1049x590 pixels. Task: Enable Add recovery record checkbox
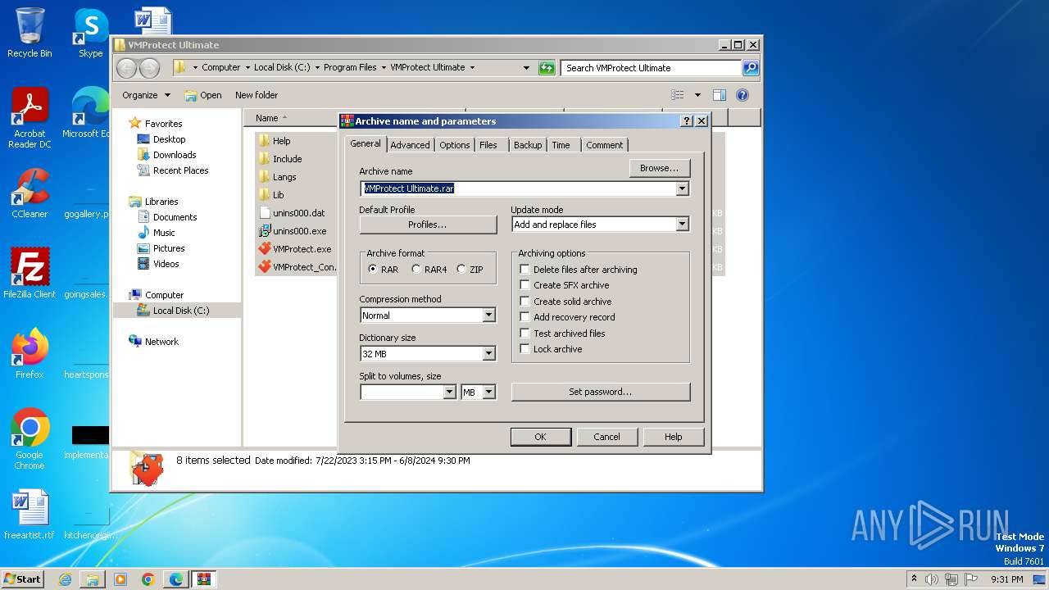[x=524, y=317]
